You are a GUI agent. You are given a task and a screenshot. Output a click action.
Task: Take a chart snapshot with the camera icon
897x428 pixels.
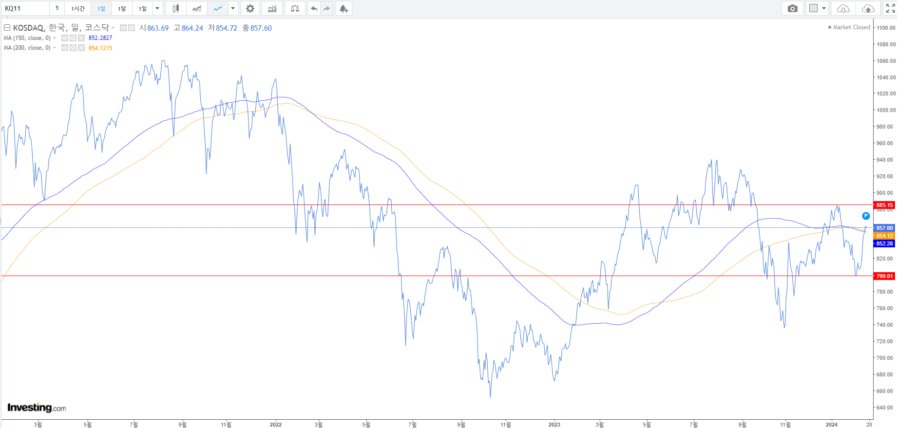(793, 8)
